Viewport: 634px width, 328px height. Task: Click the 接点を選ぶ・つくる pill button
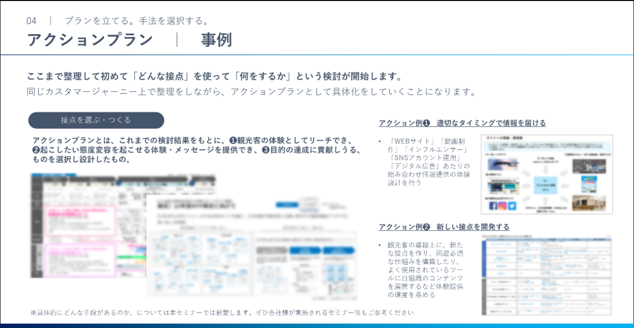point(96,120)
